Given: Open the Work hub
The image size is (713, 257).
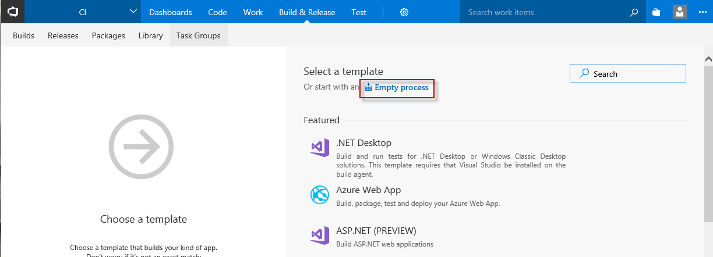Looking at the screenshot, I should tap(253, 12).
